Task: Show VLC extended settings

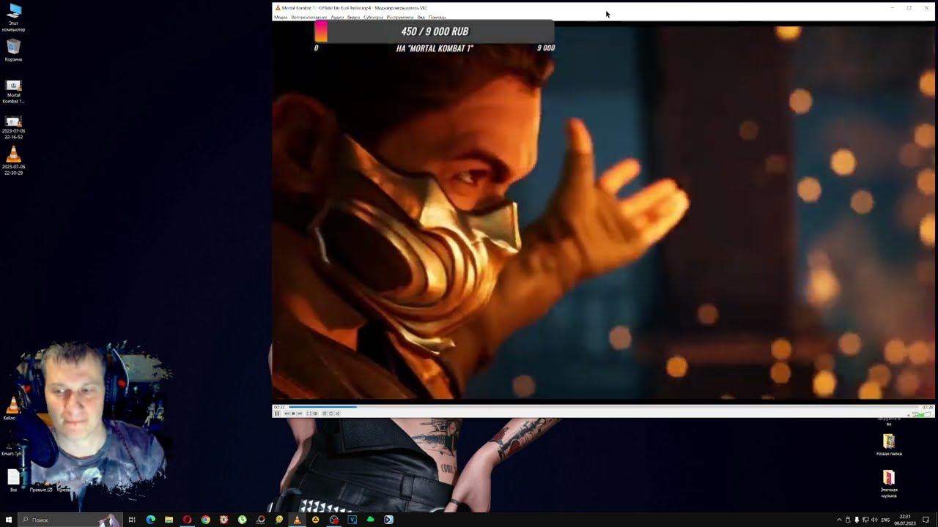Action: coord(315,414)
